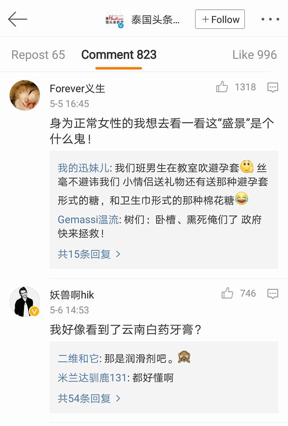Switch to the Repost 65 tab

click(38, 55)
